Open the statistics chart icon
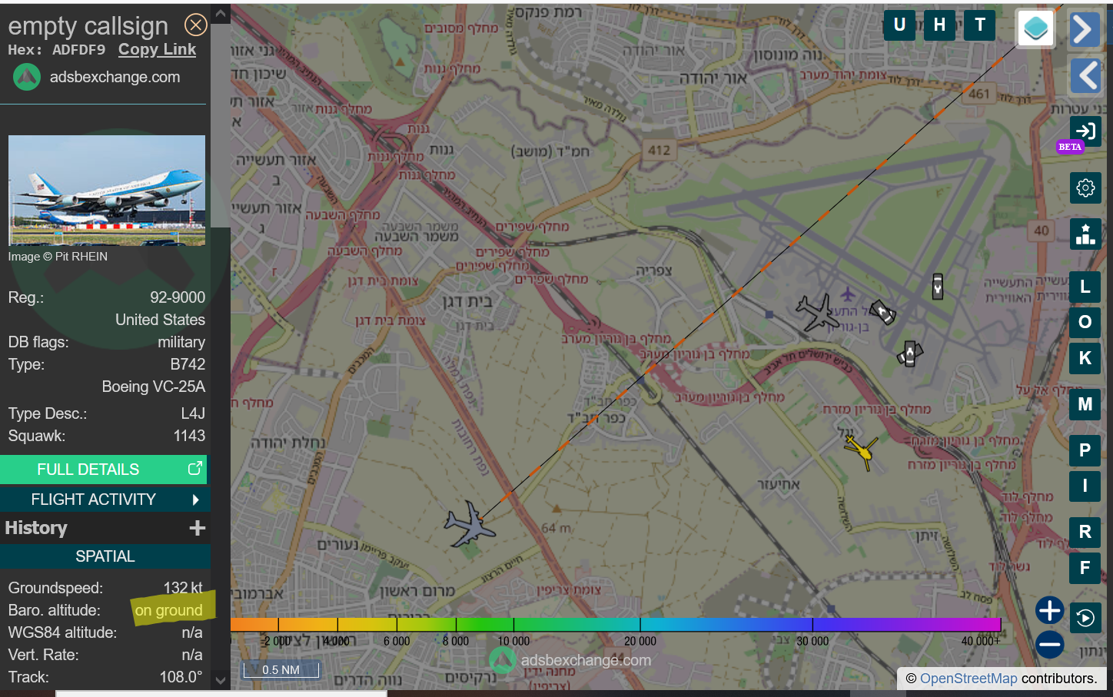Viewport: 1113px width, 697px height. click(x=1085, y=234)
